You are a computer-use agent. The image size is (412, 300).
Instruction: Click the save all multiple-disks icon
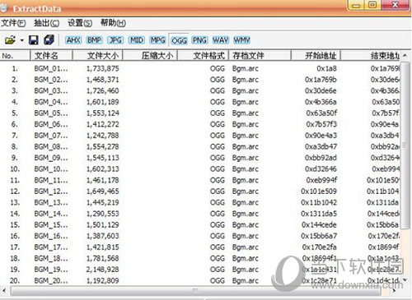49,40
